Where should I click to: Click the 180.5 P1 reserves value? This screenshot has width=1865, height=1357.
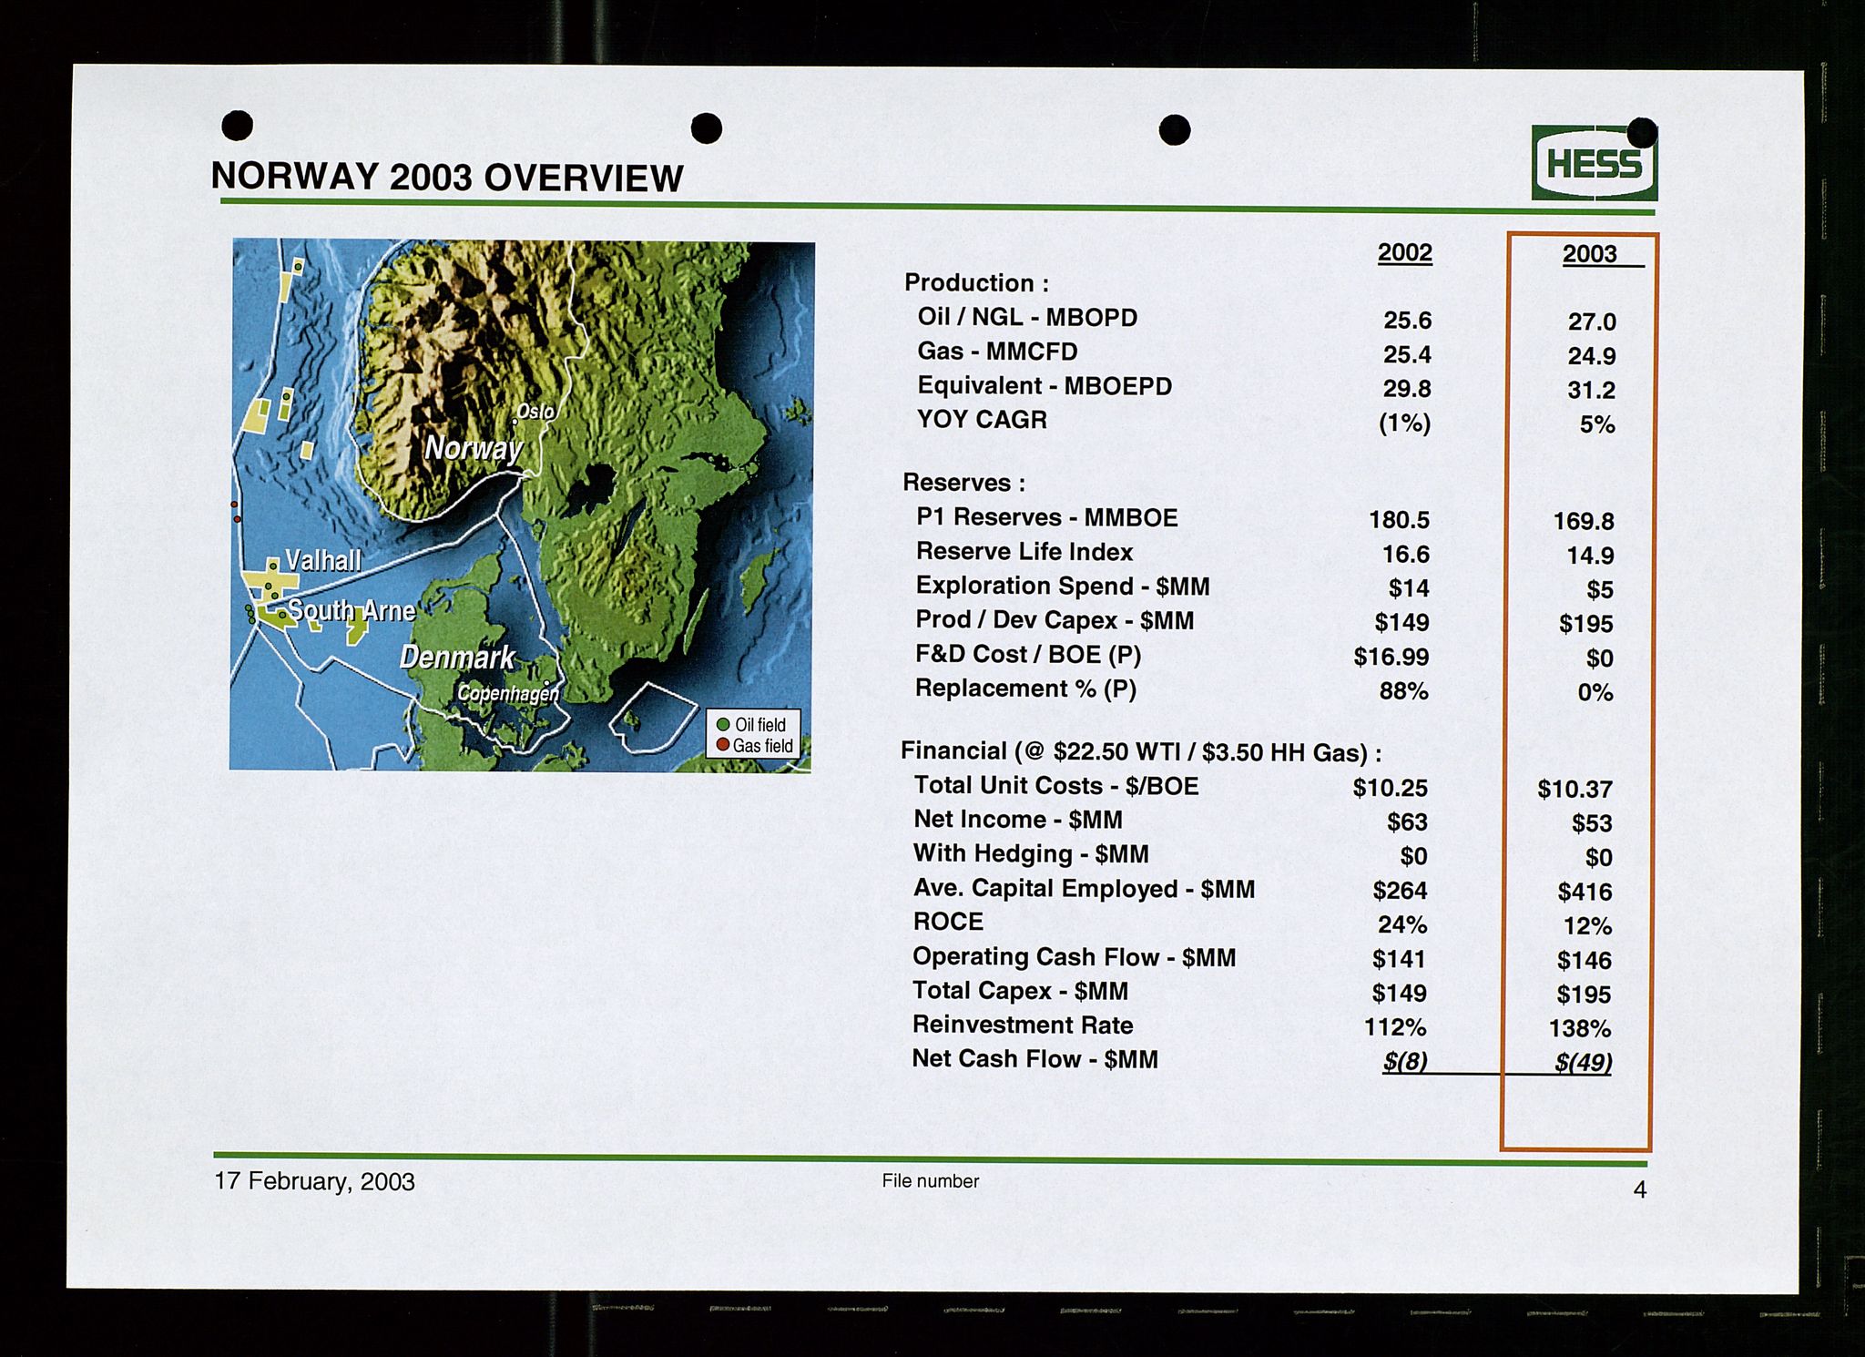(1400, 520)
